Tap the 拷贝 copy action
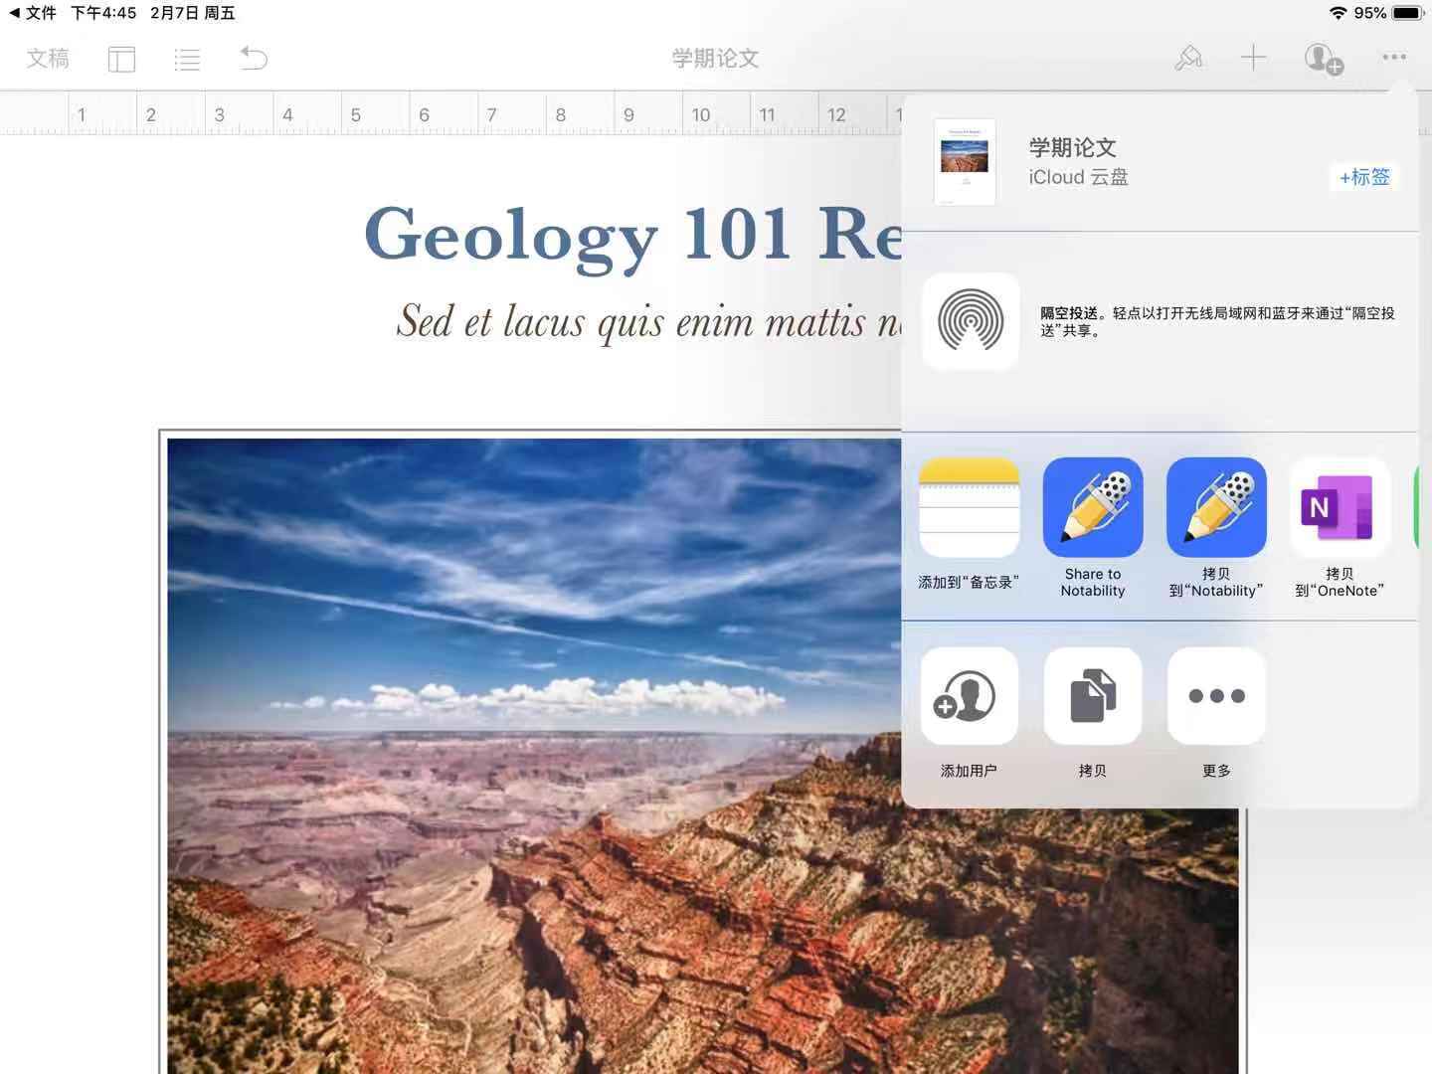The height and width of the screenshot is (1074, 1432). coord(1093,696)
